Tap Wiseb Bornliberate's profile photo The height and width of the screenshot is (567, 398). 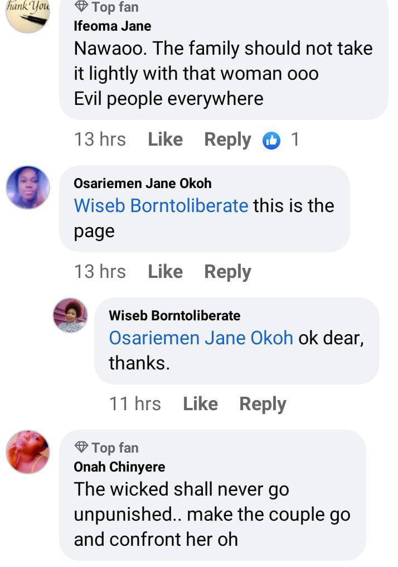coord(70,315)
